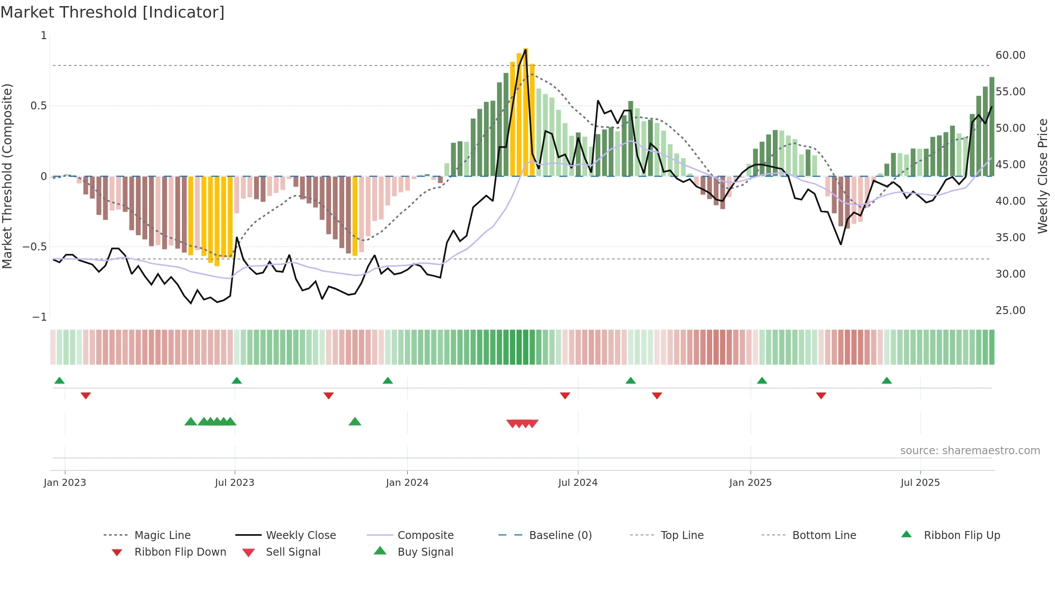
Task: Click the ribbon flip down marker near Mar 2025
Action: click(821, 396)
